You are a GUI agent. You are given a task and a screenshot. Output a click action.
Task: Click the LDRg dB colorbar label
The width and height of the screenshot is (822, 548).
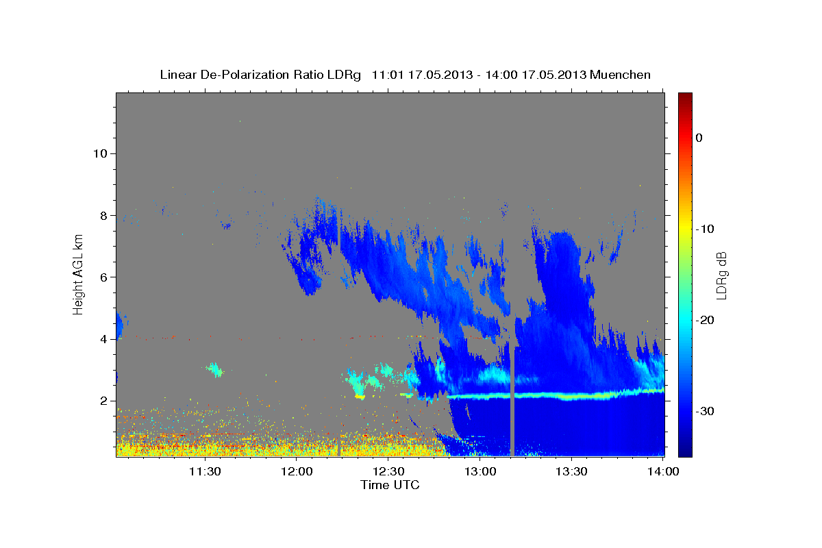click(x=721, y=275)
